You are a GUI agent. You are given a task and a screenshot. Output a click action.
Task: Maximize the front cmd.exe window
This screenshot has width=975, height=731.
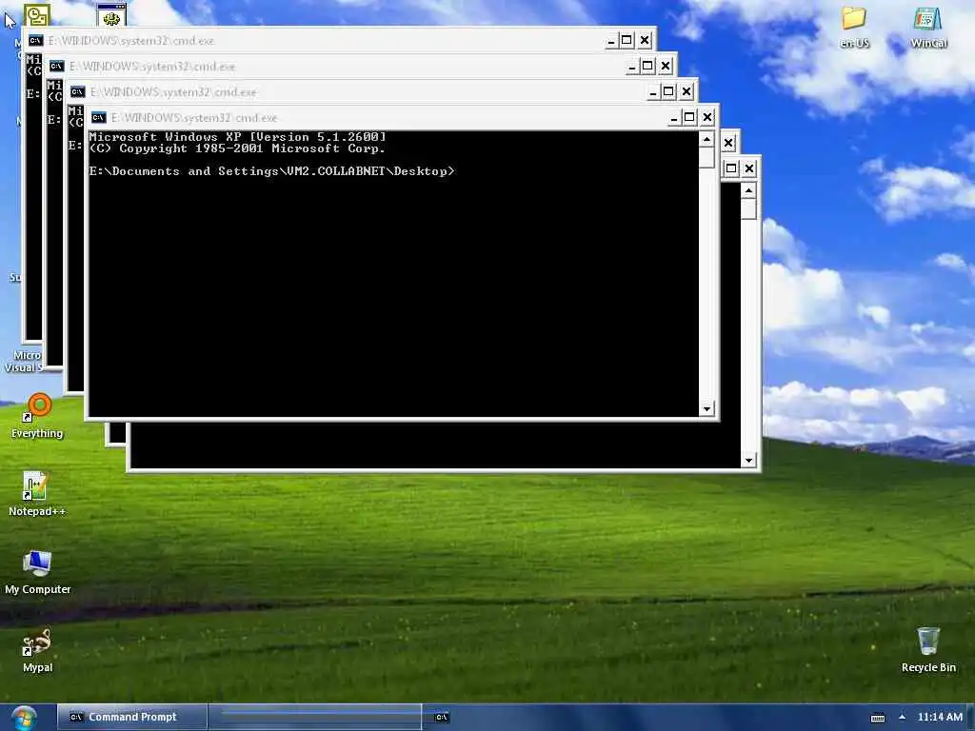[x=689, y=117]
